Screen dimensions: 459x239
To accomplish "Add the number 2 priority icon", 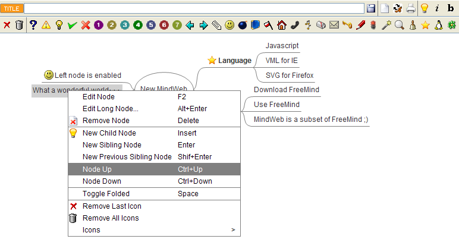I will [x=112, y=25].
